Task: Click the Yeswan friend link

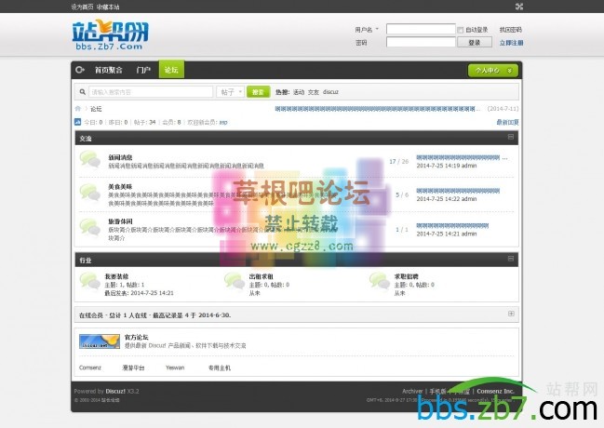Action: (175, 368)
